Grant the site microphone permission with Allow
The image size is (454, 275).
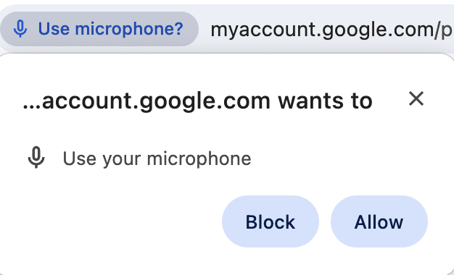(379, 221)
